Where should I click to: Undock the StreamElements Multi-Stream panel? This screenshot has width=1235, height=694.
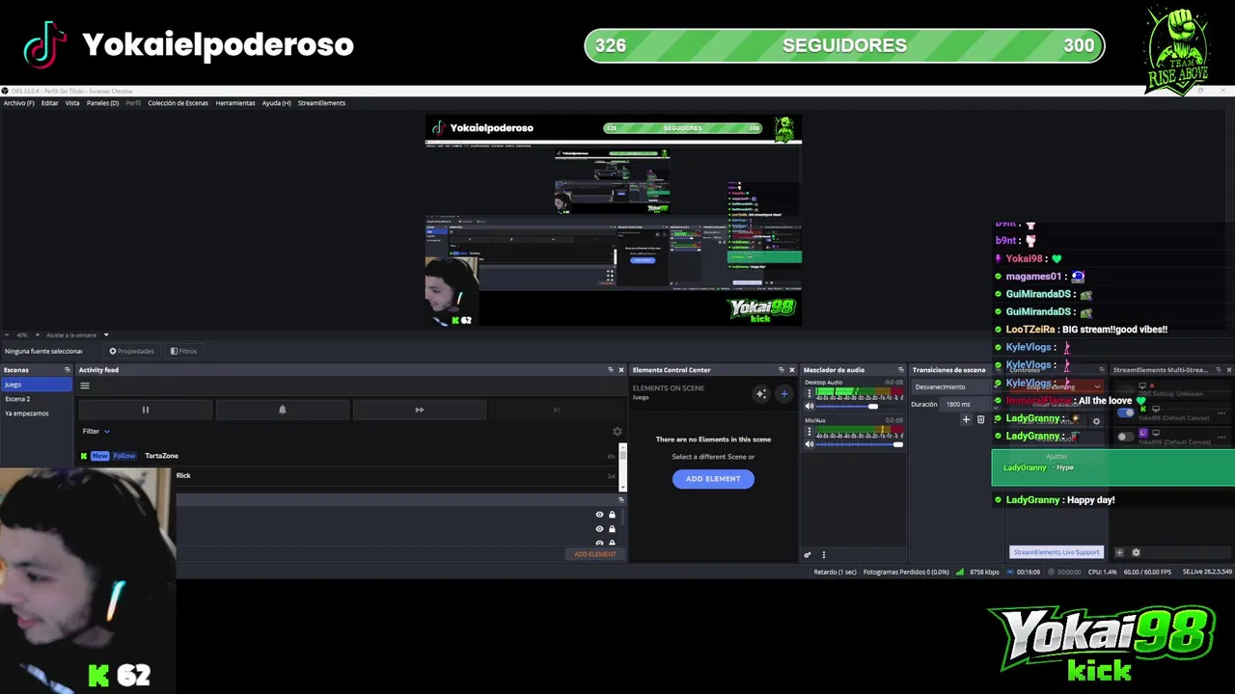1218,370
